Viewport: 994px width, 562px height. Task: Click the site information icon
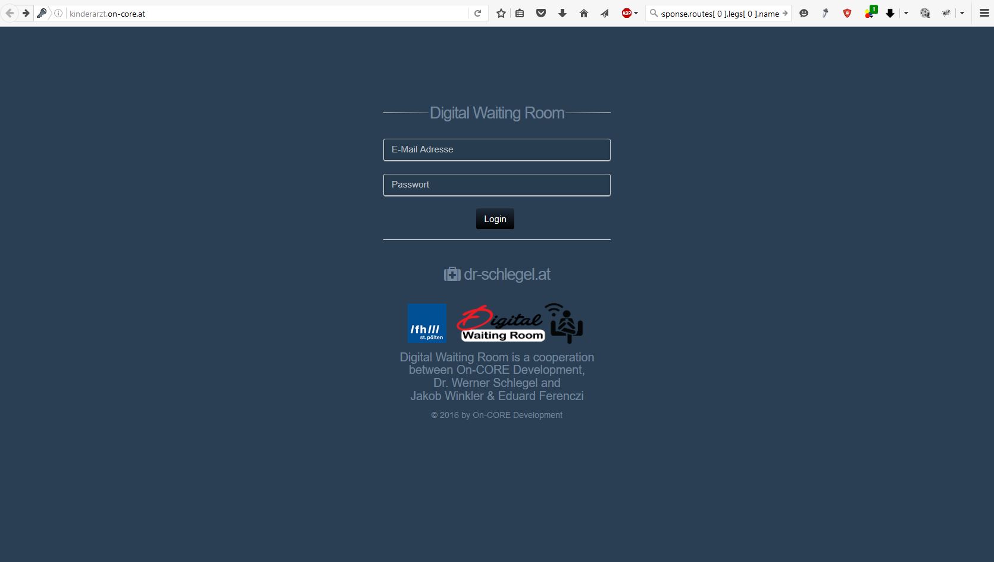click(58, 13)
